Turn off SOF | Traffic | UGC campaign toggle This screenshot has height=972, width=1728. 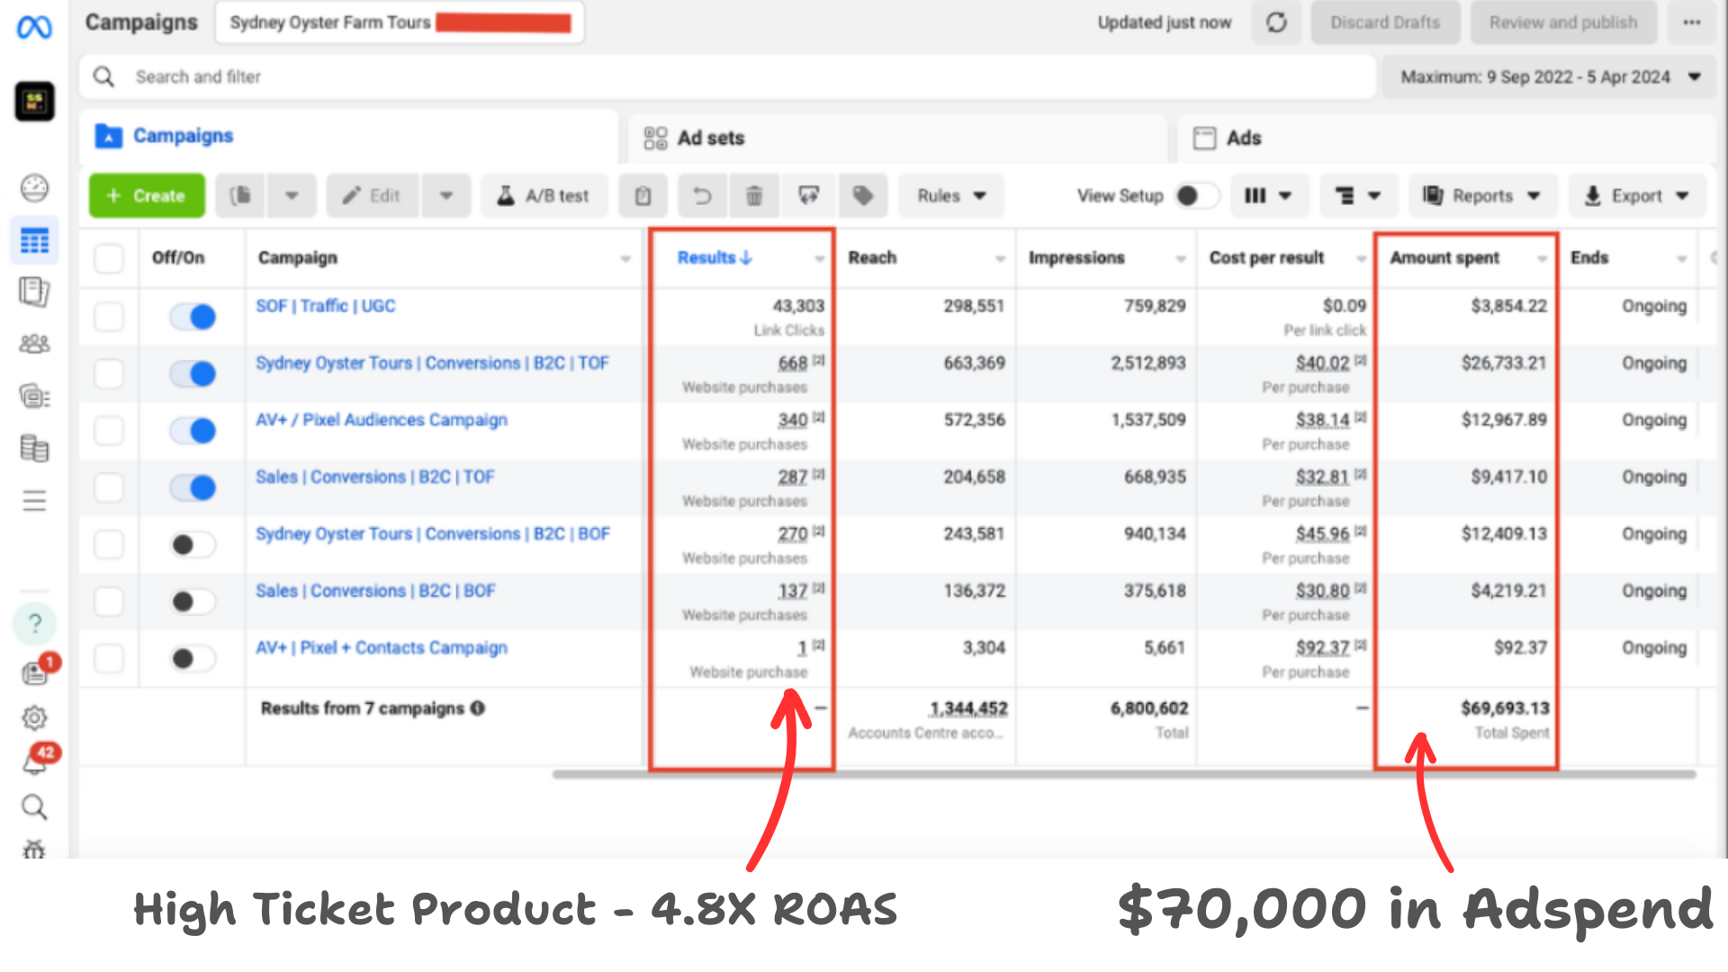[193, 316]
